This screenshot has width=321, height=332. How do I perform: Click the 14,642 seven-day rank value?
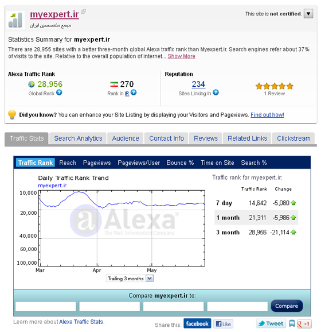point(257,203)
